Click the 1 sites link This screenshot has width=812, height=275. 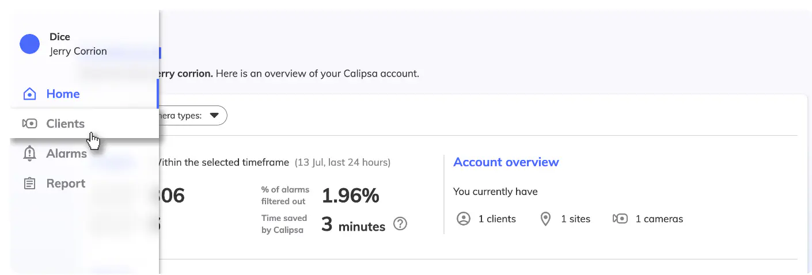575,219
